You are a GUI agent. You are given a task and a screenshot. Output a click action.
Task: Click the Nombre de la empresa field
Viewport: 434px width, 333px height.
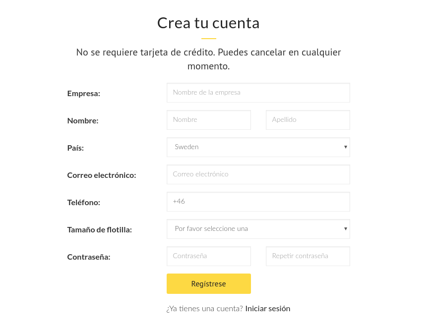click(x=258, y=93)
